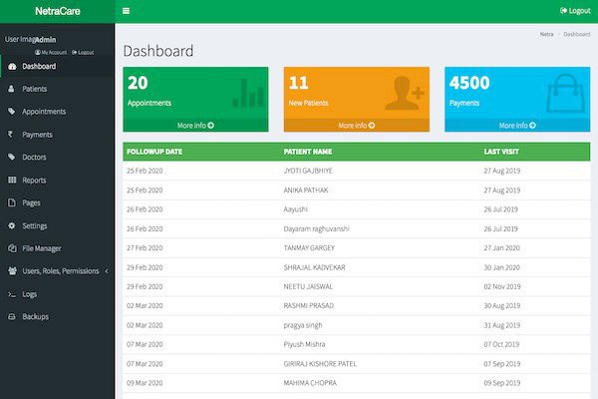598x399 pixels.
Task: Open the File Manager icon
Action: [x=12, y=248]
